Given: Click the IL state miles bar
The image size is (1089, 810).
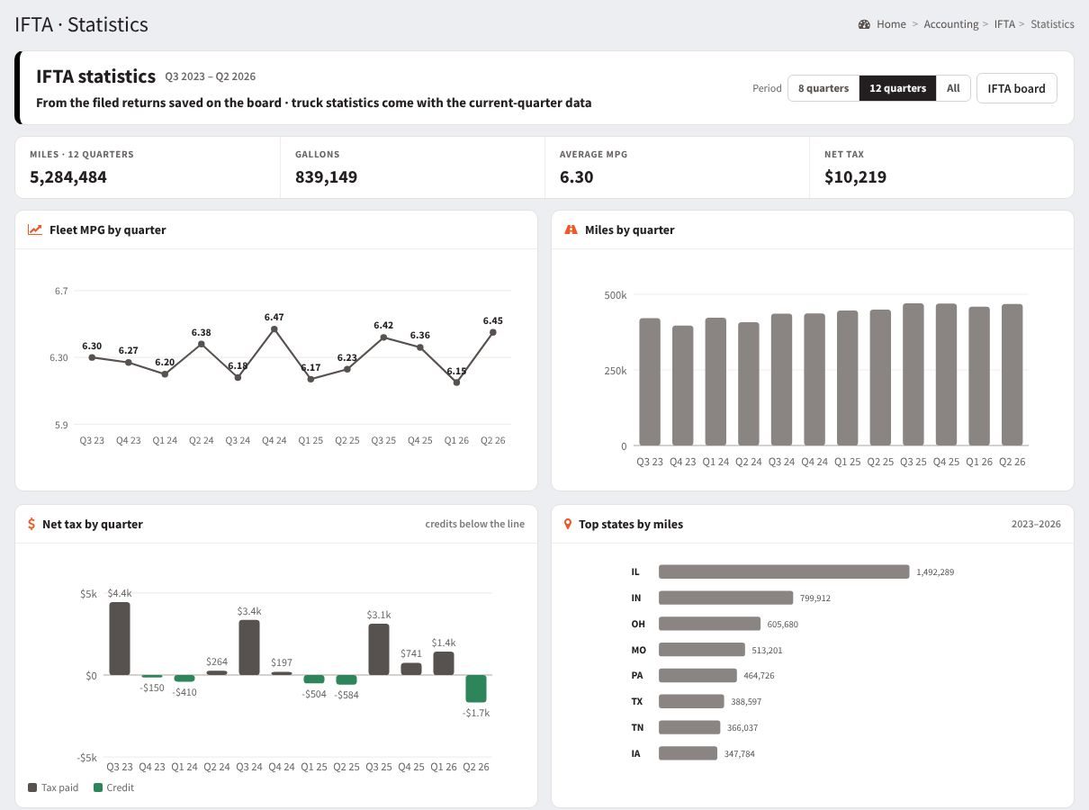Looking at the screenshot, I should [x=784, y=571].
